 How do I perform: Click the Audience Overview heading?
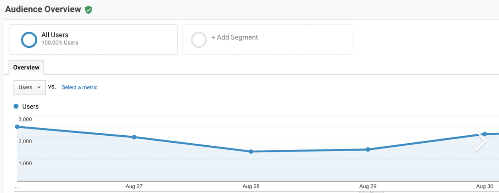click(x=42, y=9)
